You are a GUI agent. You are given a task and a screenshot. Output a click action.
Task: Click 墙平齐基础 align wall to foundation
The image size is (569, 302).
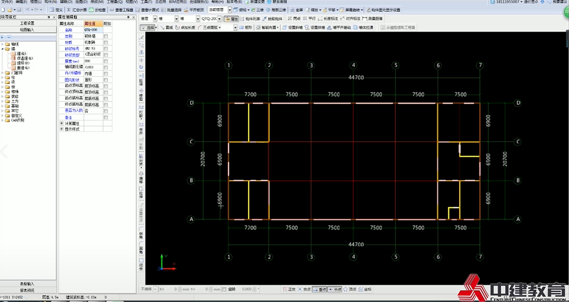point(339,27)
